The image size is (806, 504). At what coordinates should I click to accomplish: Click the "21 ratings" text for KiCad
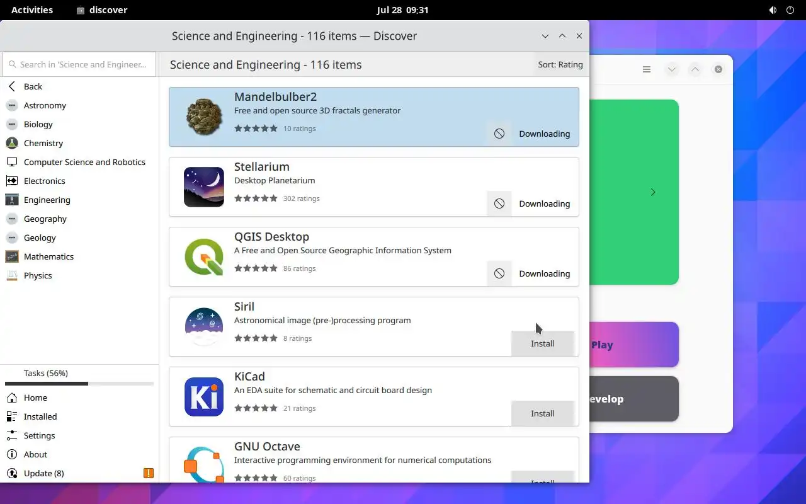[300, 408]
